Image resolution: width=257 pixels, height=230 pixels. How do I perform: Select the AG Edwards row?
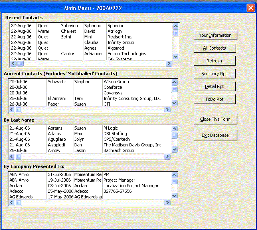coord(90,197)
